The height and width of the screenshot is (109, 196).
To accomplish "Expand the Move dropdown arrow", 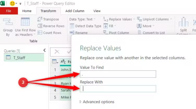I will point(153,26).
